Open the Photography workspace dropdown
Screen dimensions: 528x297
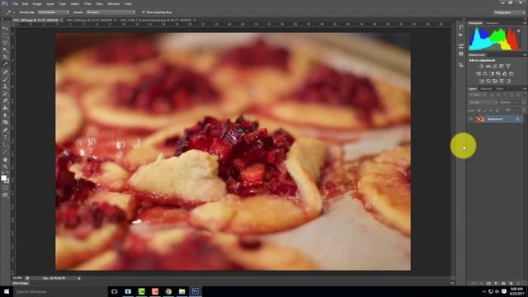coord(509,12)
